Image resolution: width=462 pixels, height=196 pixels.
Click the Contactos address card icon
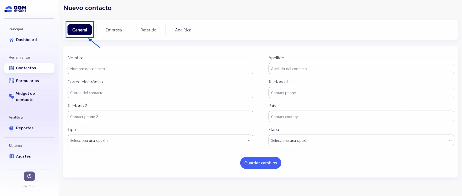tap(12, 68)
